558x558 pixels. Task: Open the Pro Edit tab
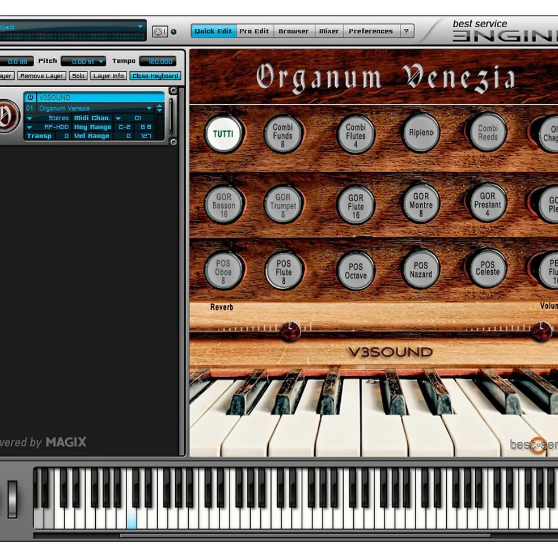255,31
